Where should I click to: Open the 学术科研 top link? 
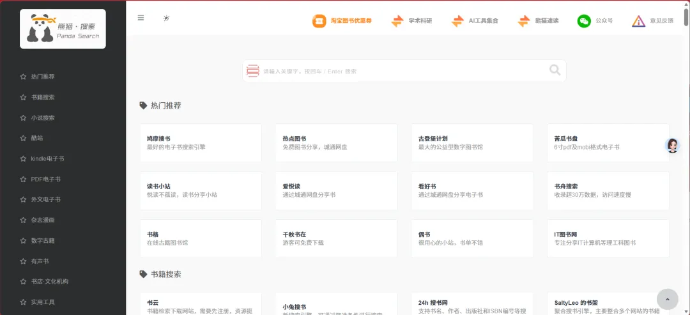420,20
